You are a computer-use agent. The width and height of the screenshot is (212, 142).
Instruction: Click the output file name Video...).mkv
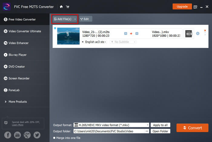(160, 32)
